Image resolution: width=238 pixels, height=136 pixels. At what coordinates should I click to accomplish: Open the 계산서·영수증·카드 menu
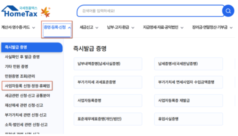[15, 27]
